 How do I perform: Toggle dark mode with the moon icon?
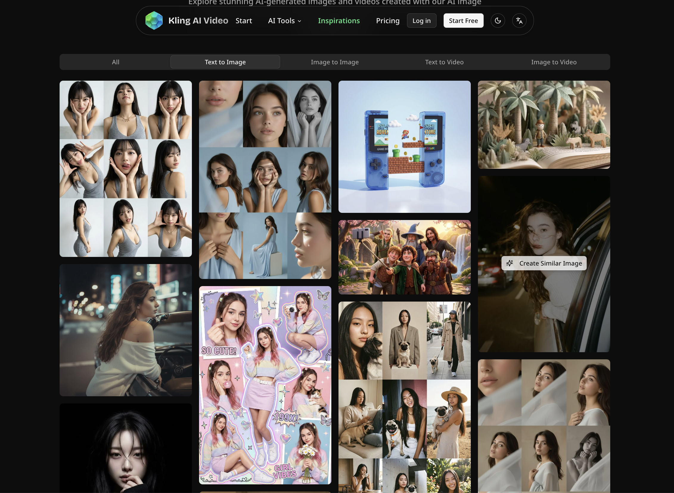[x=498, y=21]
